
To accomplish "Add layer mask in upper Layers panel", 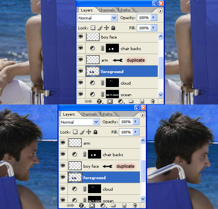I will click(110, 101).
